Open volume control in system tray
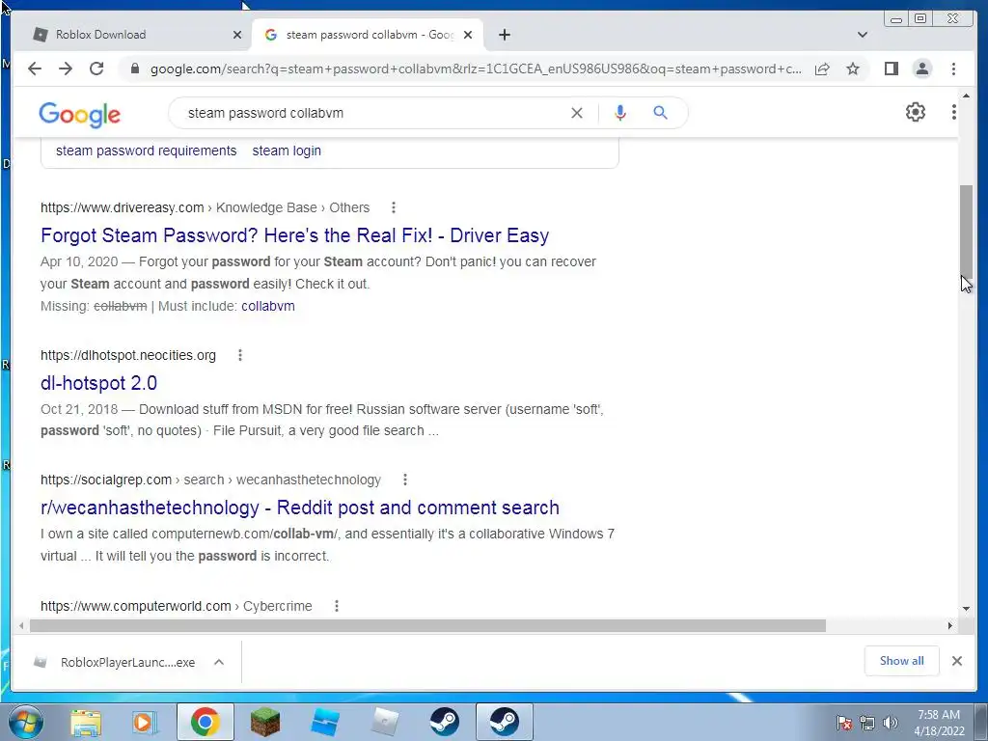Image resolution: width=988 pixels, height=741 pixels. pos(891,723)
